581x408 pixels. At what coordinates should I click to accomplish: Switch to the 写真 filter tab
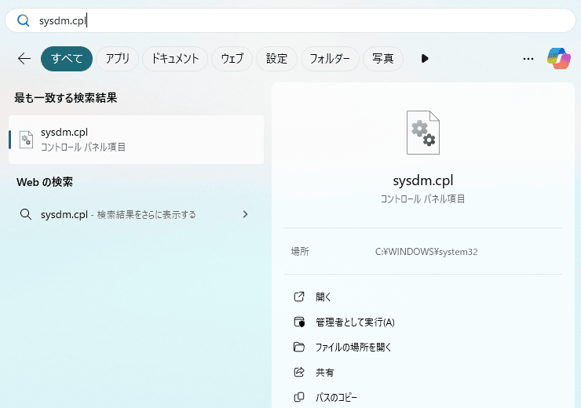pos(383,59)
